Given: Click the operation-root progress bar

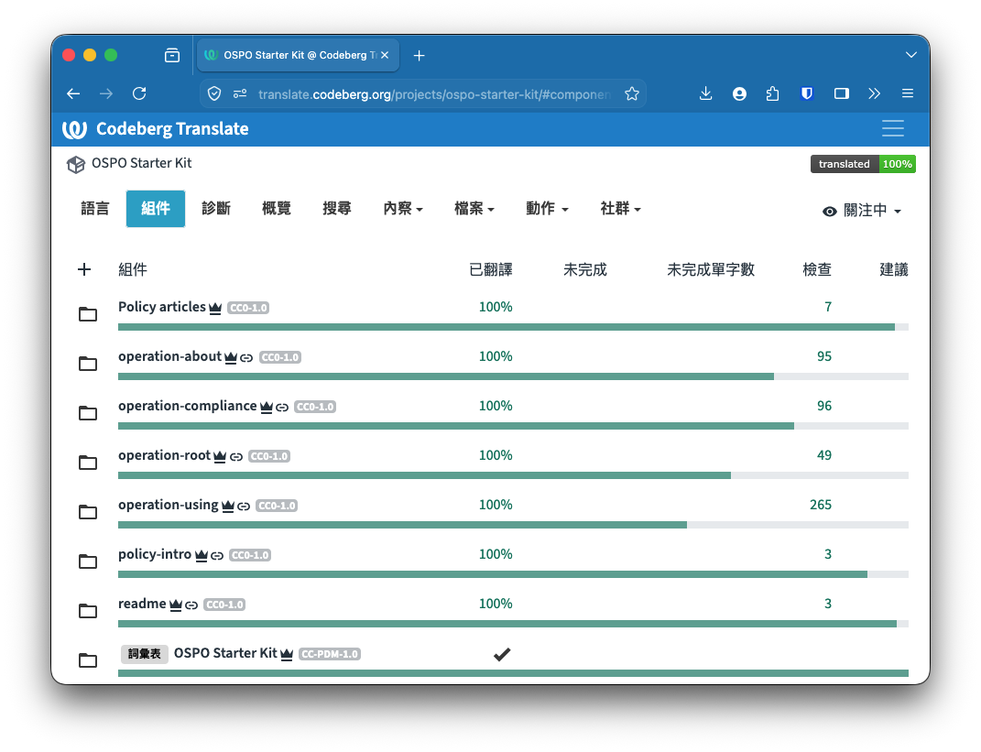Looking at the screenshot, I should tap(513, 475).
